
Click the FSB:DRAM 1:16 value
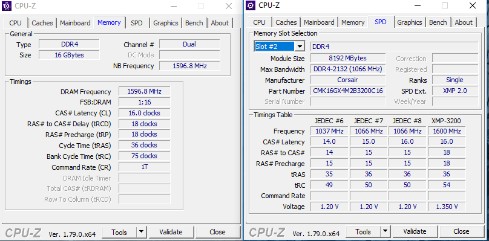(145, 102)
